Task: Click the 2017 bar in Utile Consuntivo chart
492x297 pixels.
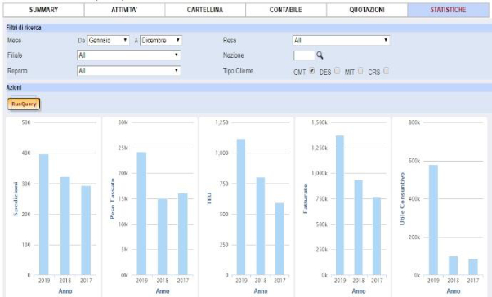Action: point(473,267)
